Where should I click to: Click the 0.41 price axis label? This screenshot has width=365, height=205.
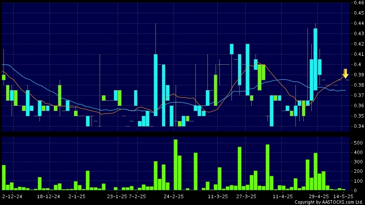[359, 54]
